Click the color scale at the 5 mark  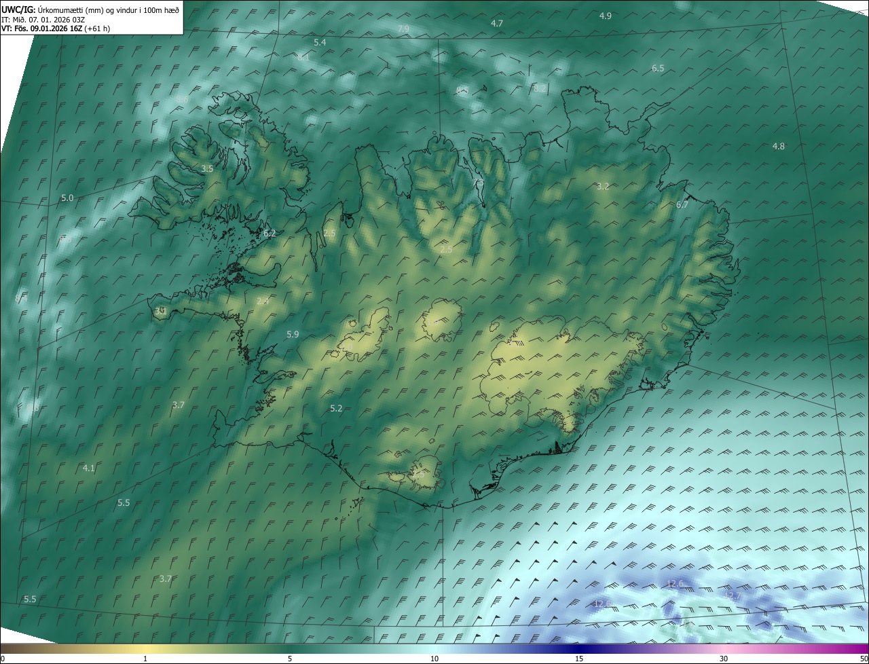tap(290, 659)
